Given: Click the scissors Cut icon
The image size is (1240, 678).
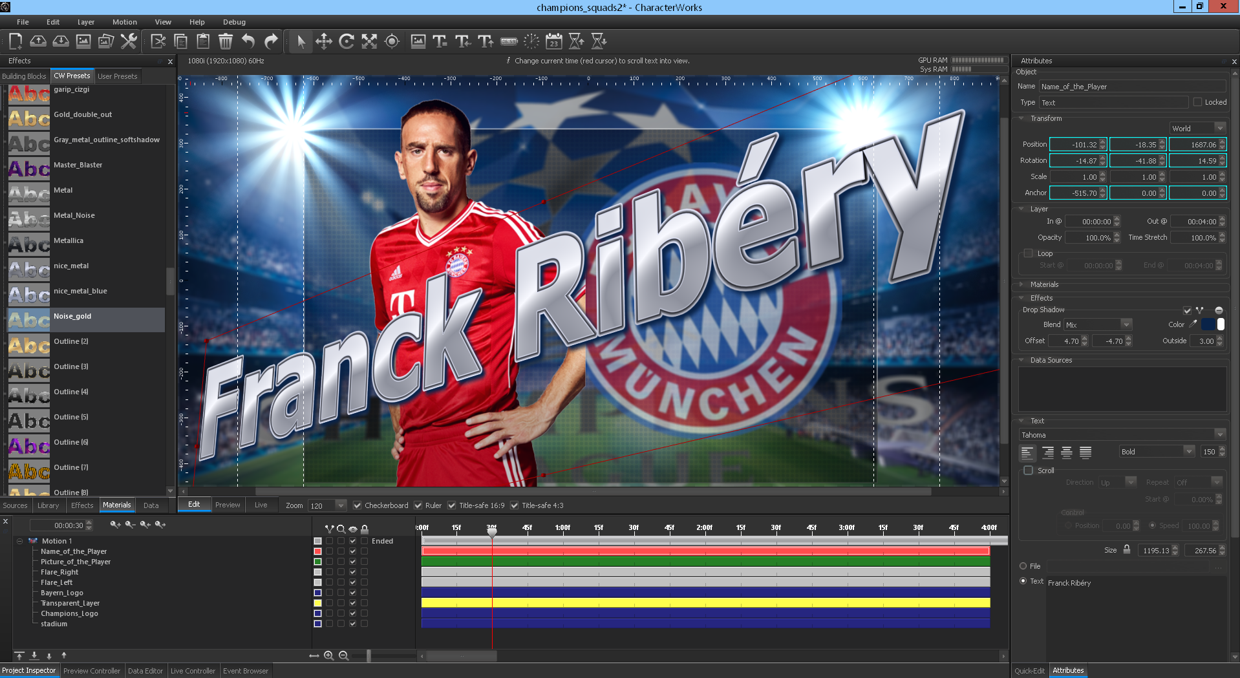Looking at the screenshot, I should pos(158,41).
